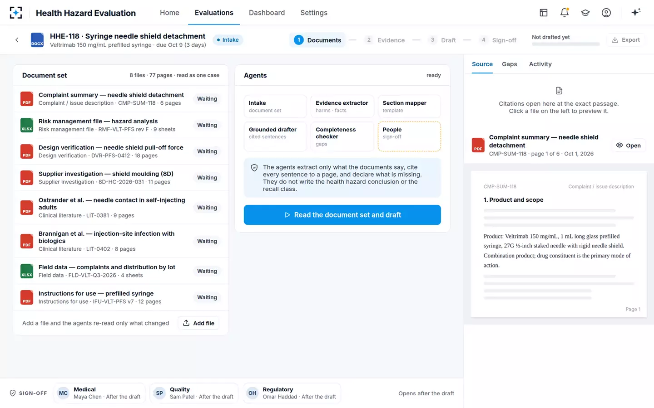The height and width of the screenshot is (408, 654).
Task: Open the Complaint summary preview with Open button
Action: 629,146
